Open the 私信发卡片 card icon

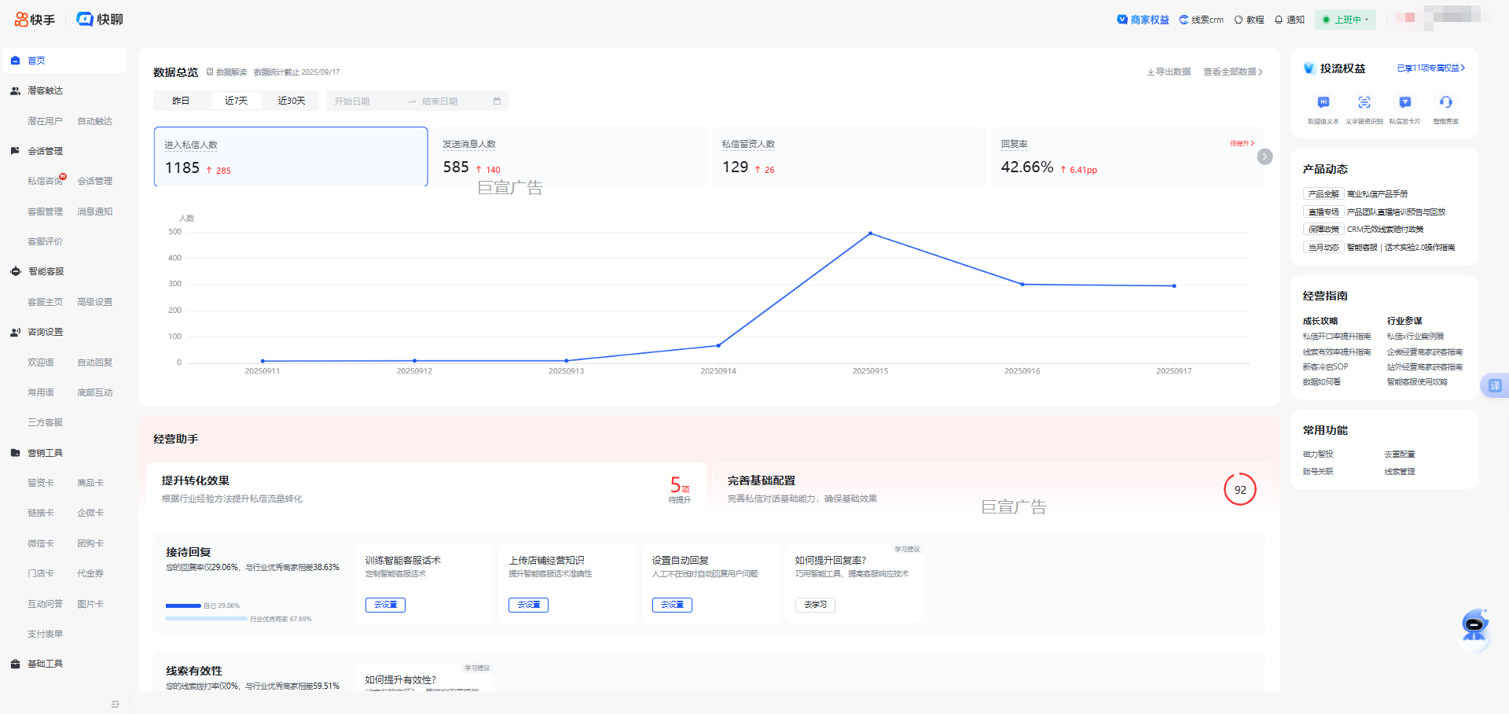1404,102
